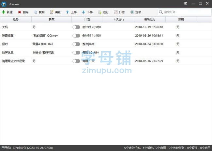
Task: Click the 倒计时 2小时0 schedule text
Action: (92, 27)
